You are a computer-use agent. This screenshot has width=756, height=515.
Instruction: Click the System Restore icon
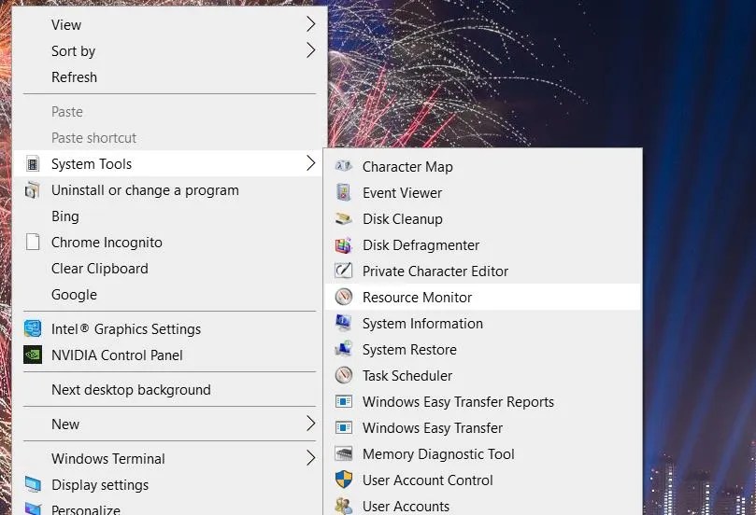[x=344, y=350]
